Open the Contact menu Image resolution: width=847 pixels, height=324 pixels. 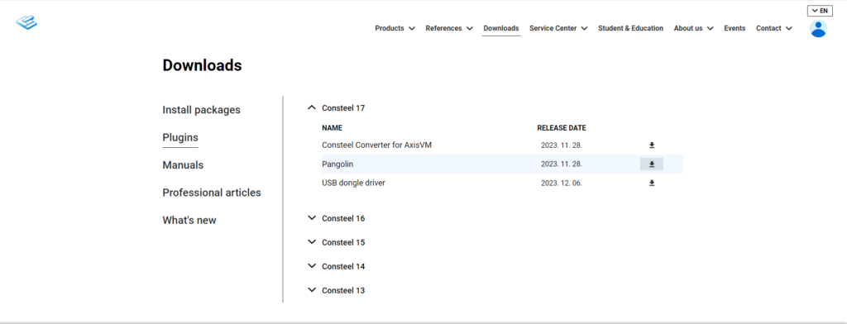point(773,28)
